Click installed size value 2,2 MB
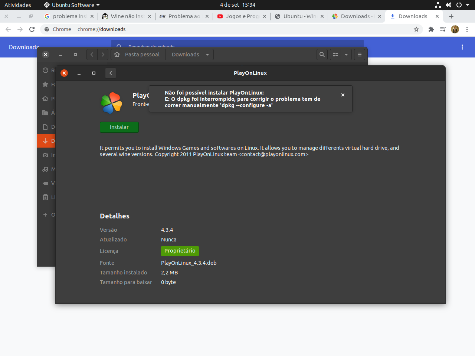Viewport: 475px width, 356px height. point(169,273)
